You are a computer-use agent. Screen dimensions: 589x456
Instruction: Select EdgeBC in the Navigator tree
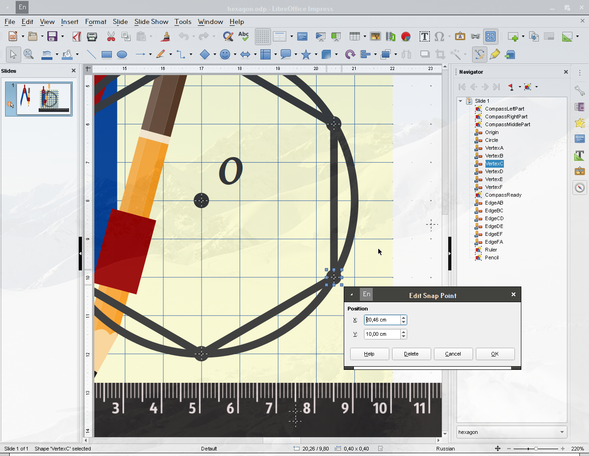pos(494,210)
